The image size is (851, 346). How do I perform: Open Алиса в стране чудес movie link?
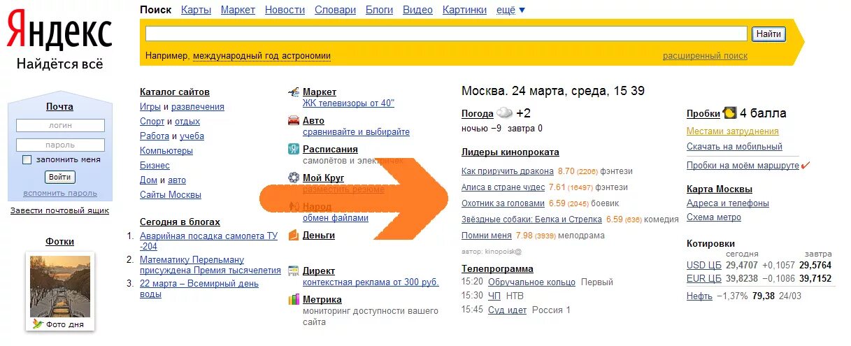pyautogui.click(x=503, y=187)
